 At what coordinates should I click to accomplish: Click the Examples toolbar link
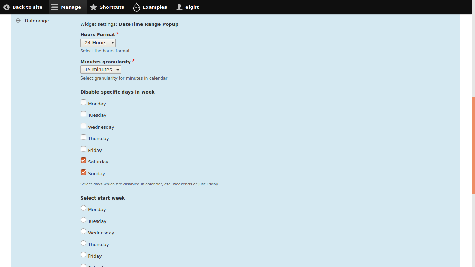[x=150, y=7]
